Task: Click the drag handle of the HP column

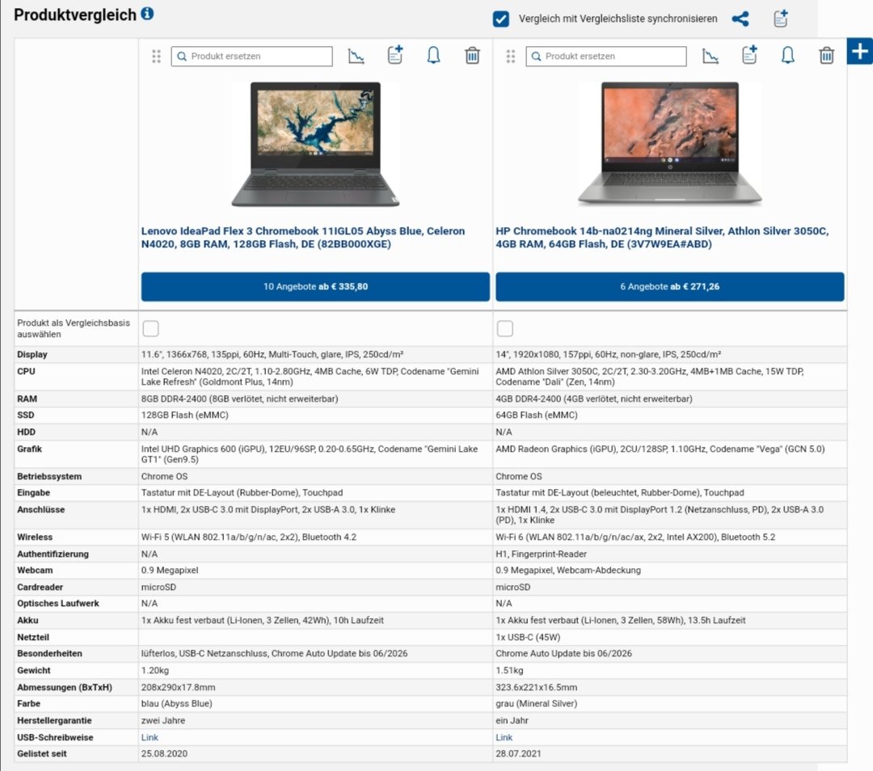Action: 511,57
